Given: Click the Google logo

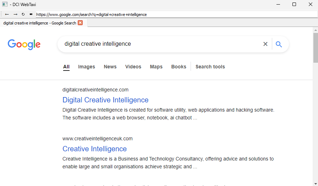Looking at the screenshot, I should 24,44.
